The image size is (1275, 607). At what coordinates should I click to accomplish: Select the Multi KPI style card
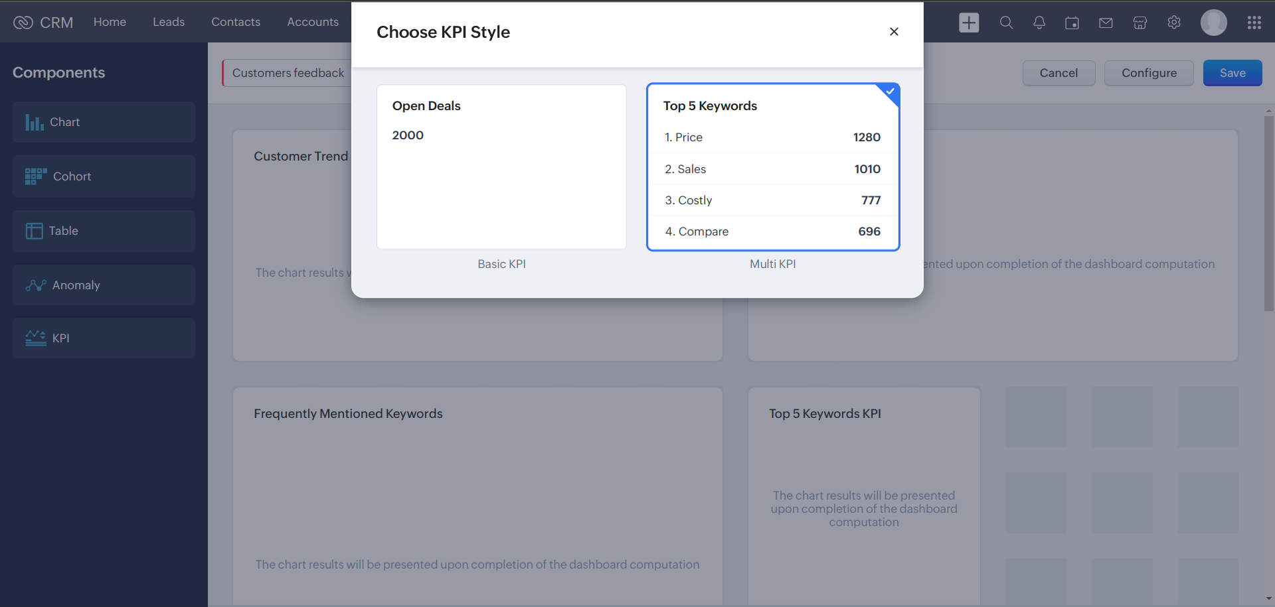point(773,167)
